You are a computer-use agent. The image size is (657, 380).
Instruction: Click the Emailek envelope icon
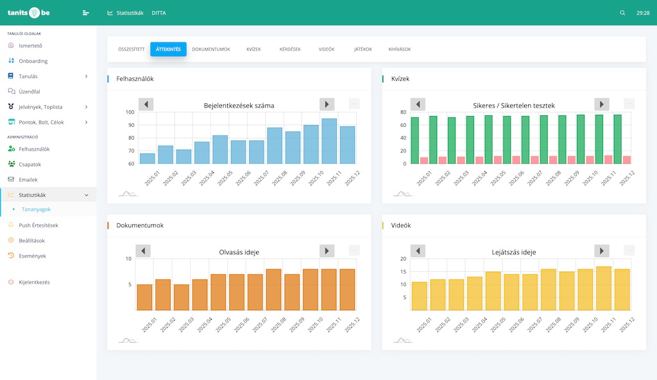11,180
